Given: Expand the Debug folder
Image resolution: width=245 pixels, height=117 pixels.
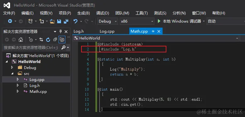Looking at the screenshot, I should (12, 68).
